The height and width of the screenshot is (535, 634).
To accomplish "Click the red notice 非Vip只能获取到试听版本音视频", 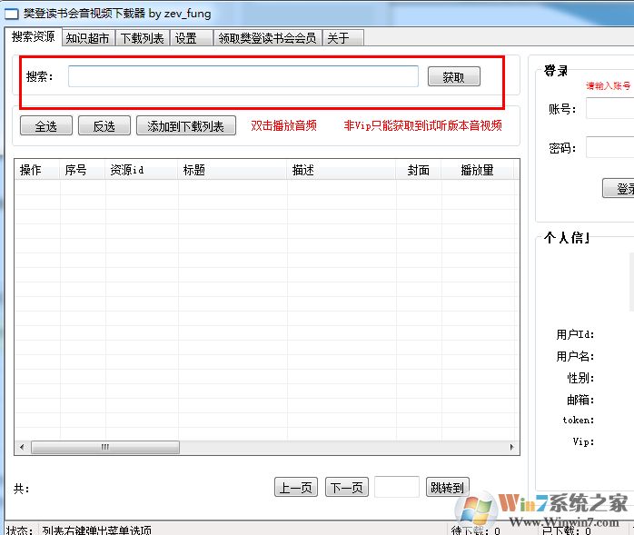I will pos(423,125).
